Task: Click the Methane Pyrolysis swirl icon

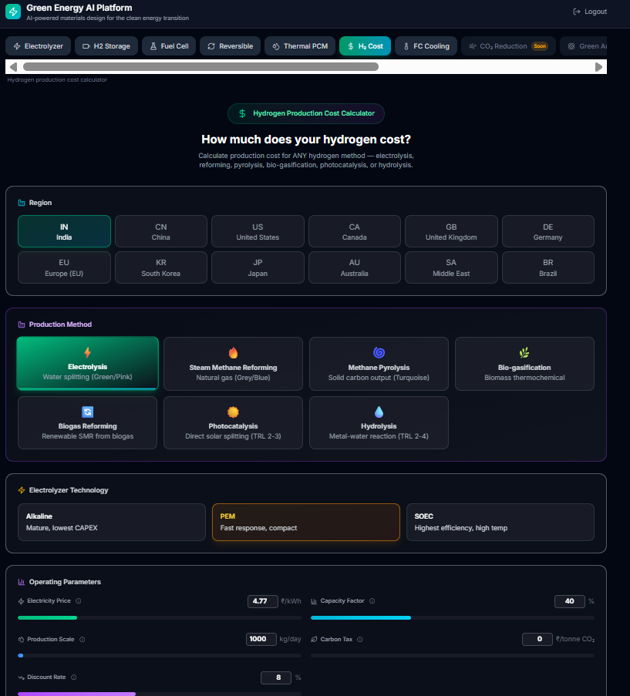Action: coord(379,353)
